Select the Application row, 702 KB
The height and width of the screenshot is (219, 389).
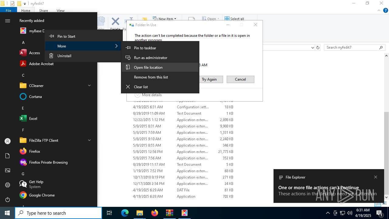pos(183,196)
